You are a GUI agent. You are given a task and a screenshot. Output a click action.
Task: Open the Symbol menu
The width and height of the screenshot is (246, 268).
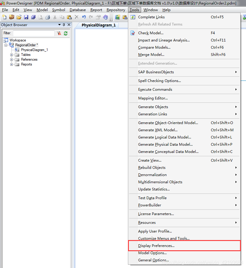pos(59,10)
